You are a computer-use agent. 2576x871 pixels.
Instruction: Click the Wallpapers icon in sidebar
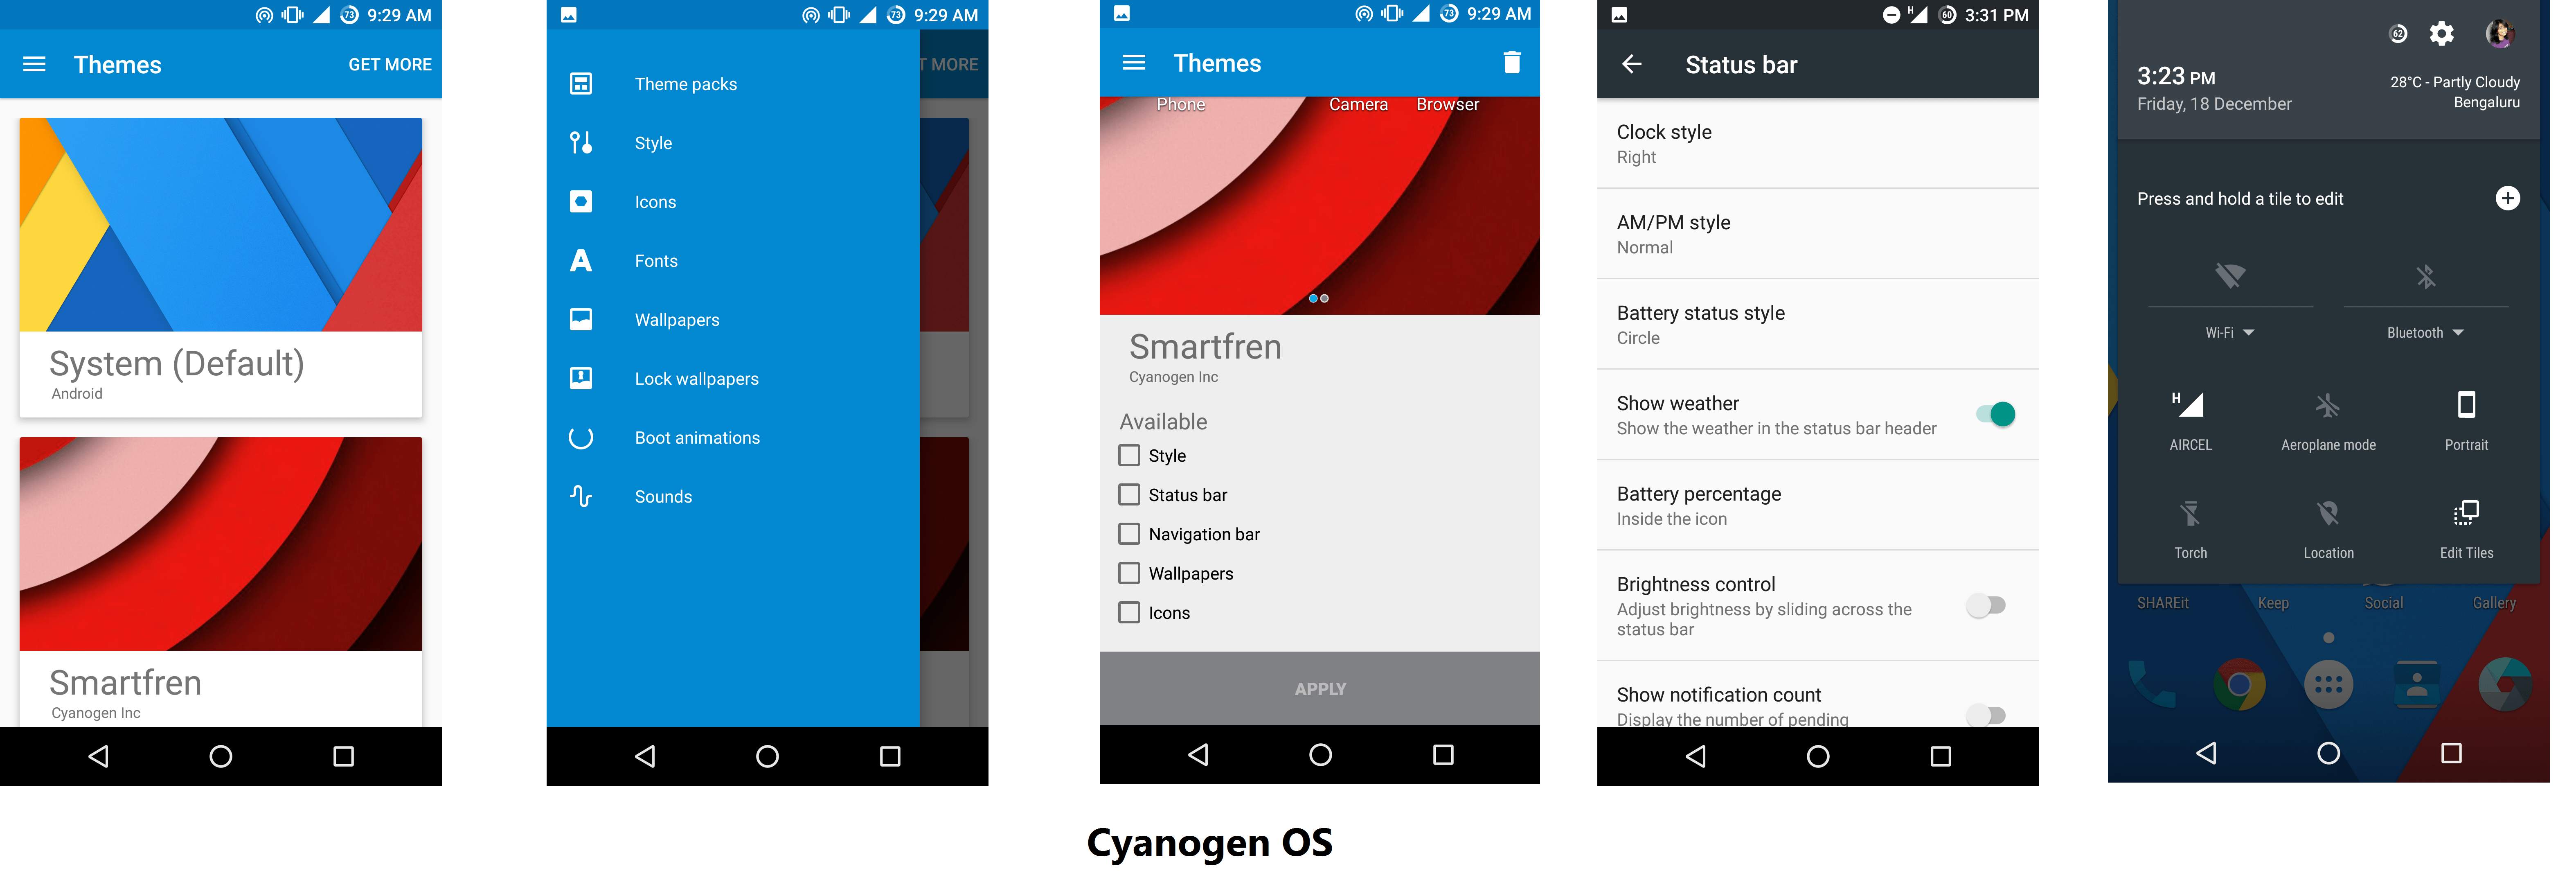pyautogui.click(x=585, y=319)
